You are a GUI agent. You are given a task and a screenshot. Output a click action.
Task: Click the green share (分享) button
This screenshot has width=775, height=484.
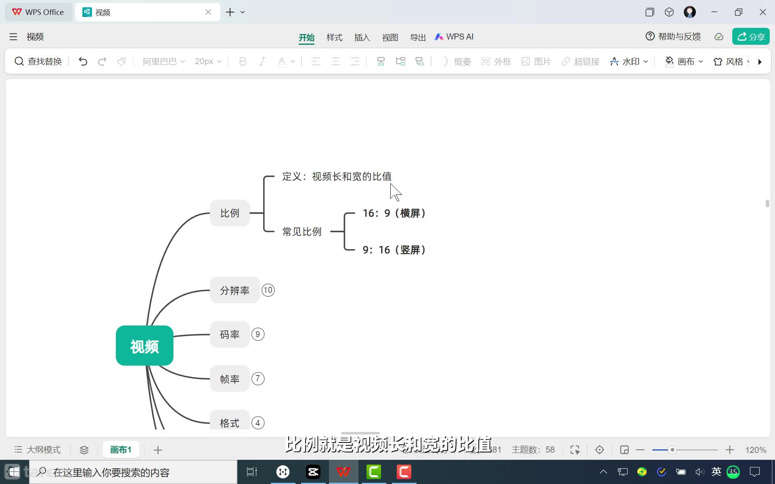[751, 37]
